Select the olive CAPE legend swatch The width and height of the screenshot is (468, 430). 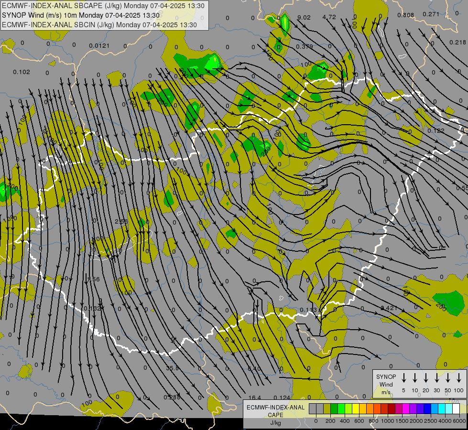click(x=327, y=408)
